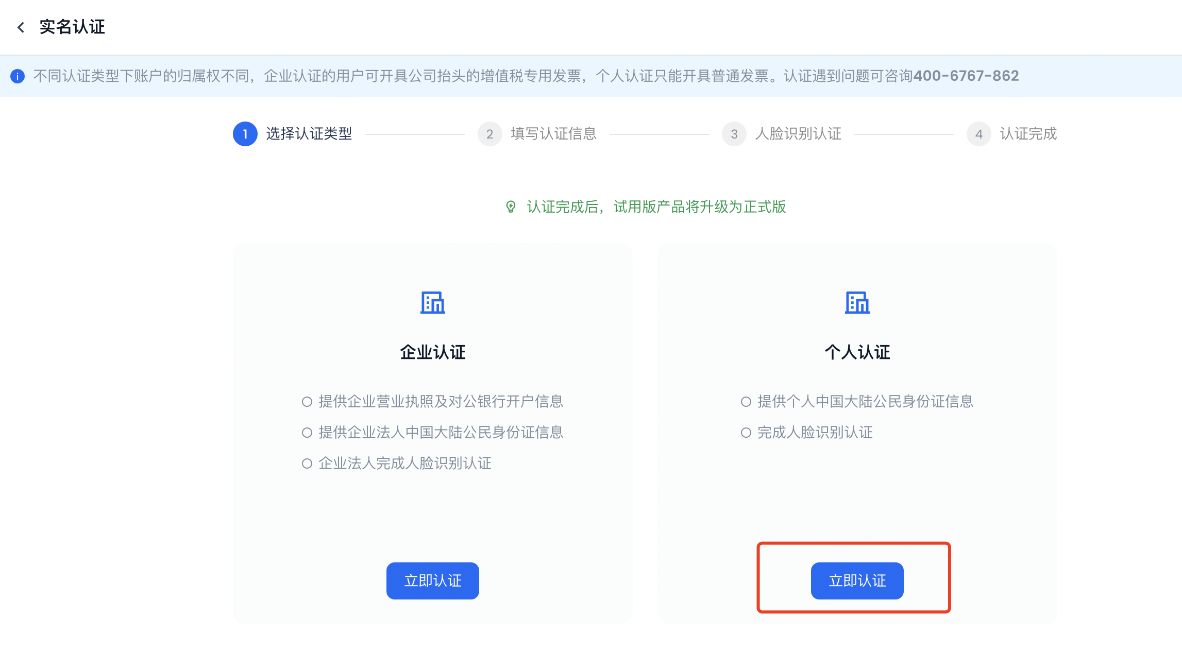Select bullet 提供企业营业执照及对公银行开户信息
Screen dimensions: 1182x652
coord(307,402)
